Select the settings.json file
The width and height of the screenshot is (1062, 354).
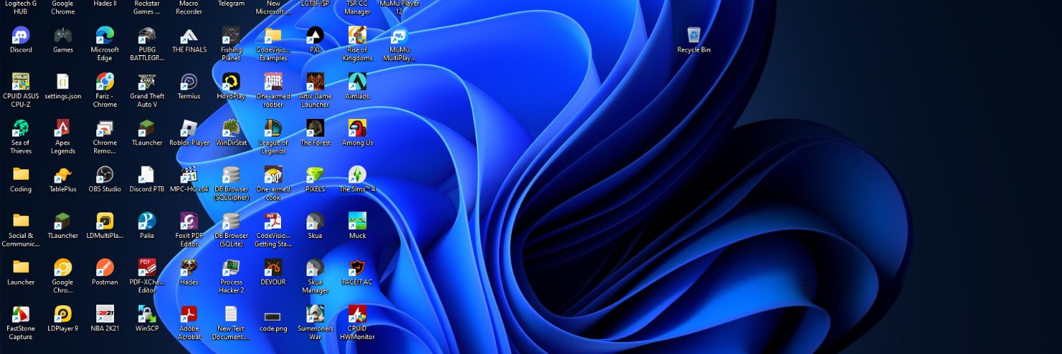pyautogui.click(x=63, y=81)
